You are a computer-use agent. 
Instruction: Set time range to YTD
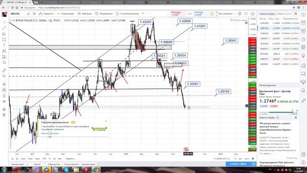point(44,159)
